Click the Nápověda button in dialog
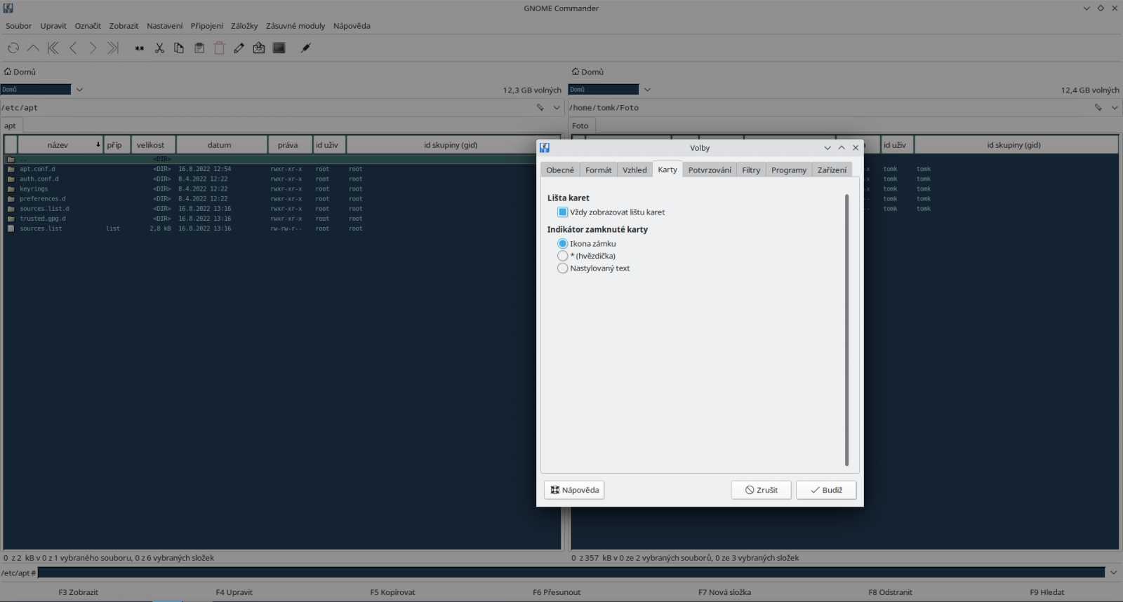This screenshot has width=1123, height=602. point(574,490)
